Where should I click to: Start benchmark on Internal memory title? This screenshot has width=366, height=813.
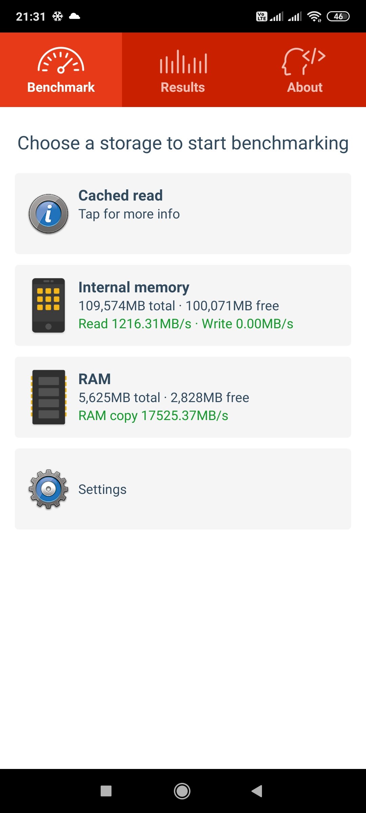(x=134, y=287)
